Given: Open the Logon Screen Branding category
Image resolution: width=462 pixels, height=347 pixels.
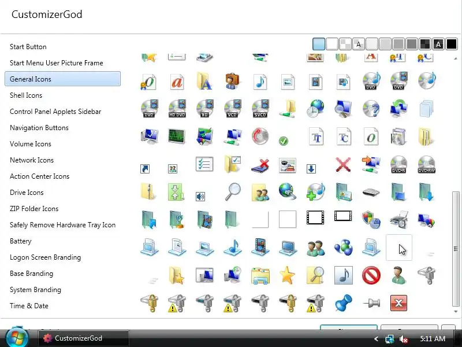Looking at the screenshot, I should (62, 257).
